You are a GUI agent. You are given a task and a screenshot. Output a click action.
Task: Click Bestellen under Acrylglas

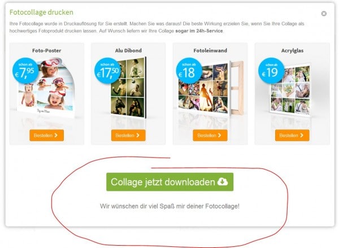pos(292,136)
